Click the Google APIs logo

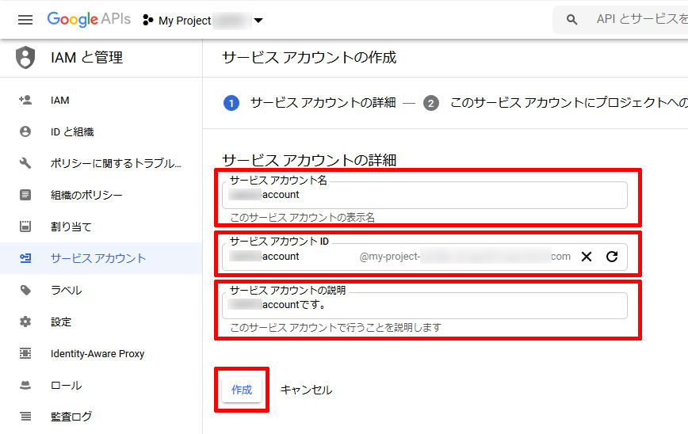click(89, 19)
